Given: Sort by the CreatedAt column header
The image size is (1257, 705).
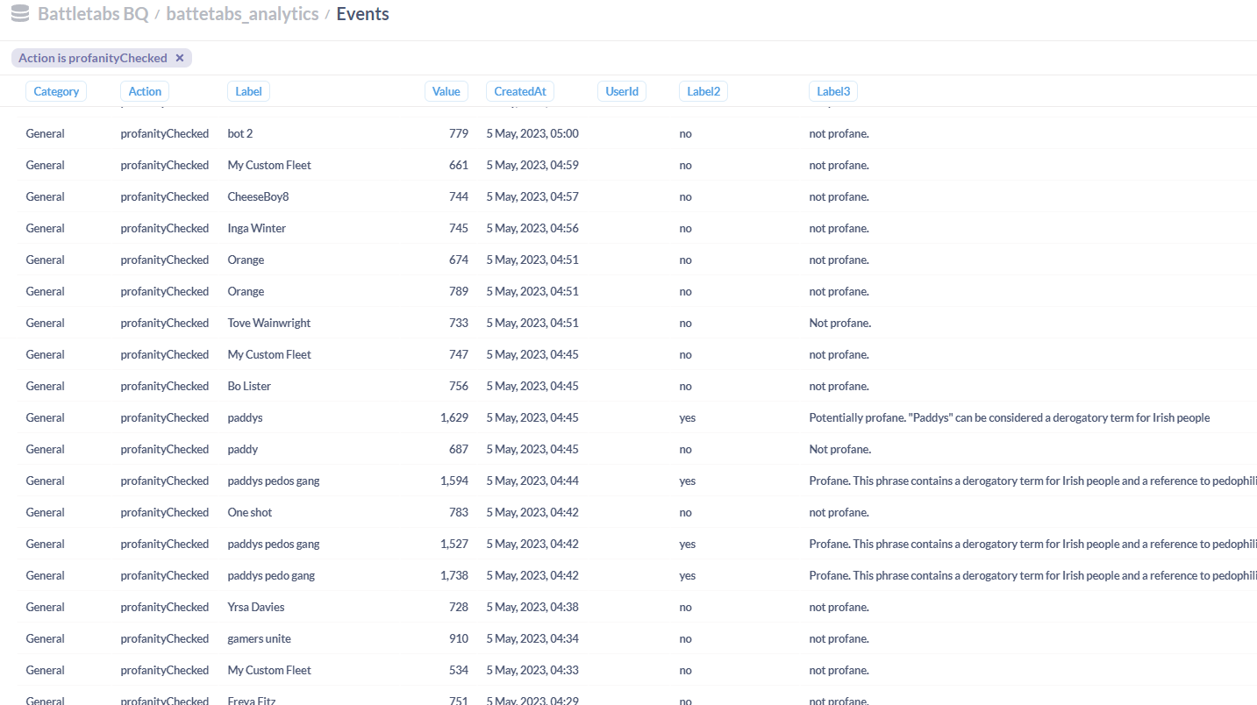Looking at the screenshot, I should tap(519, 91).
